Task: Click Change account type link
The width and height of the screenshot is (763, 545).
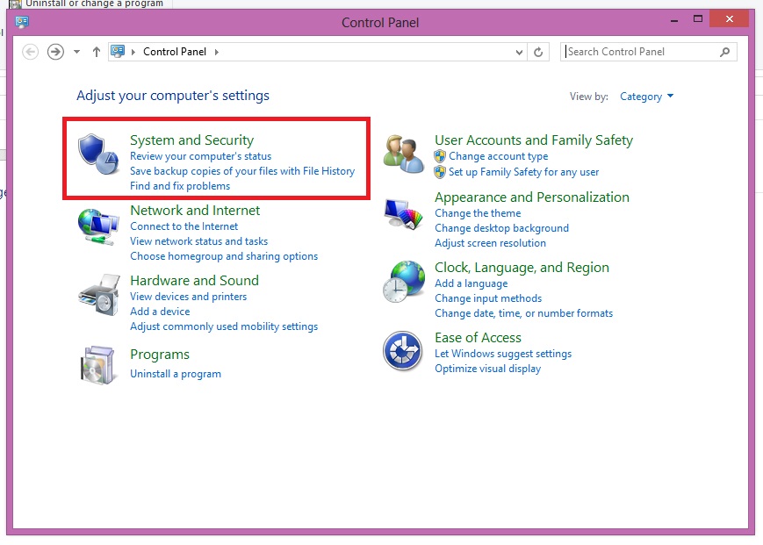Action: (x=499, y=156)
